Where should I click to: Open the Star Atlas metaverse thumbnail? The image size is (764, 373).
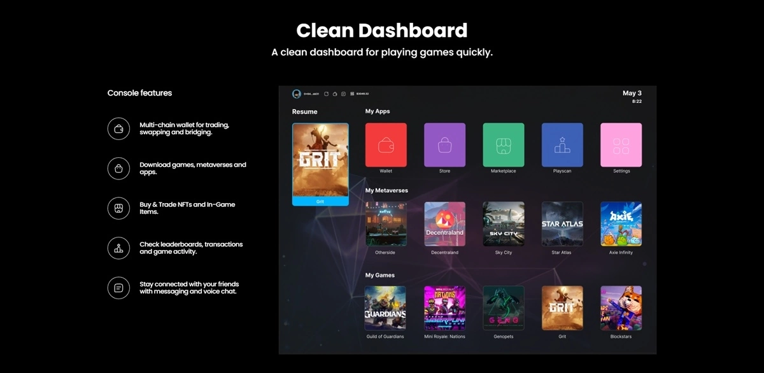(x=562, y=224)
